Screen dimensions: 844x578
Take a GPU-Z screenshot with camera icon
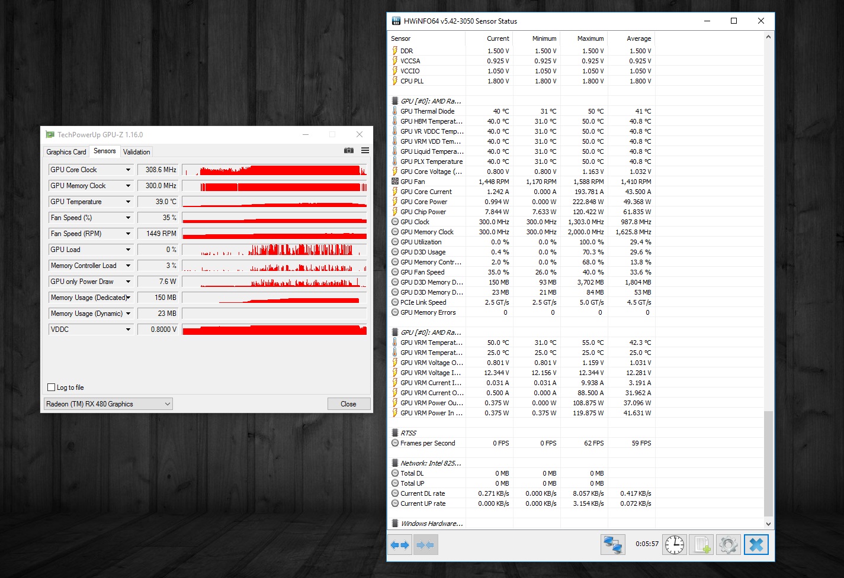coord(349,151)
